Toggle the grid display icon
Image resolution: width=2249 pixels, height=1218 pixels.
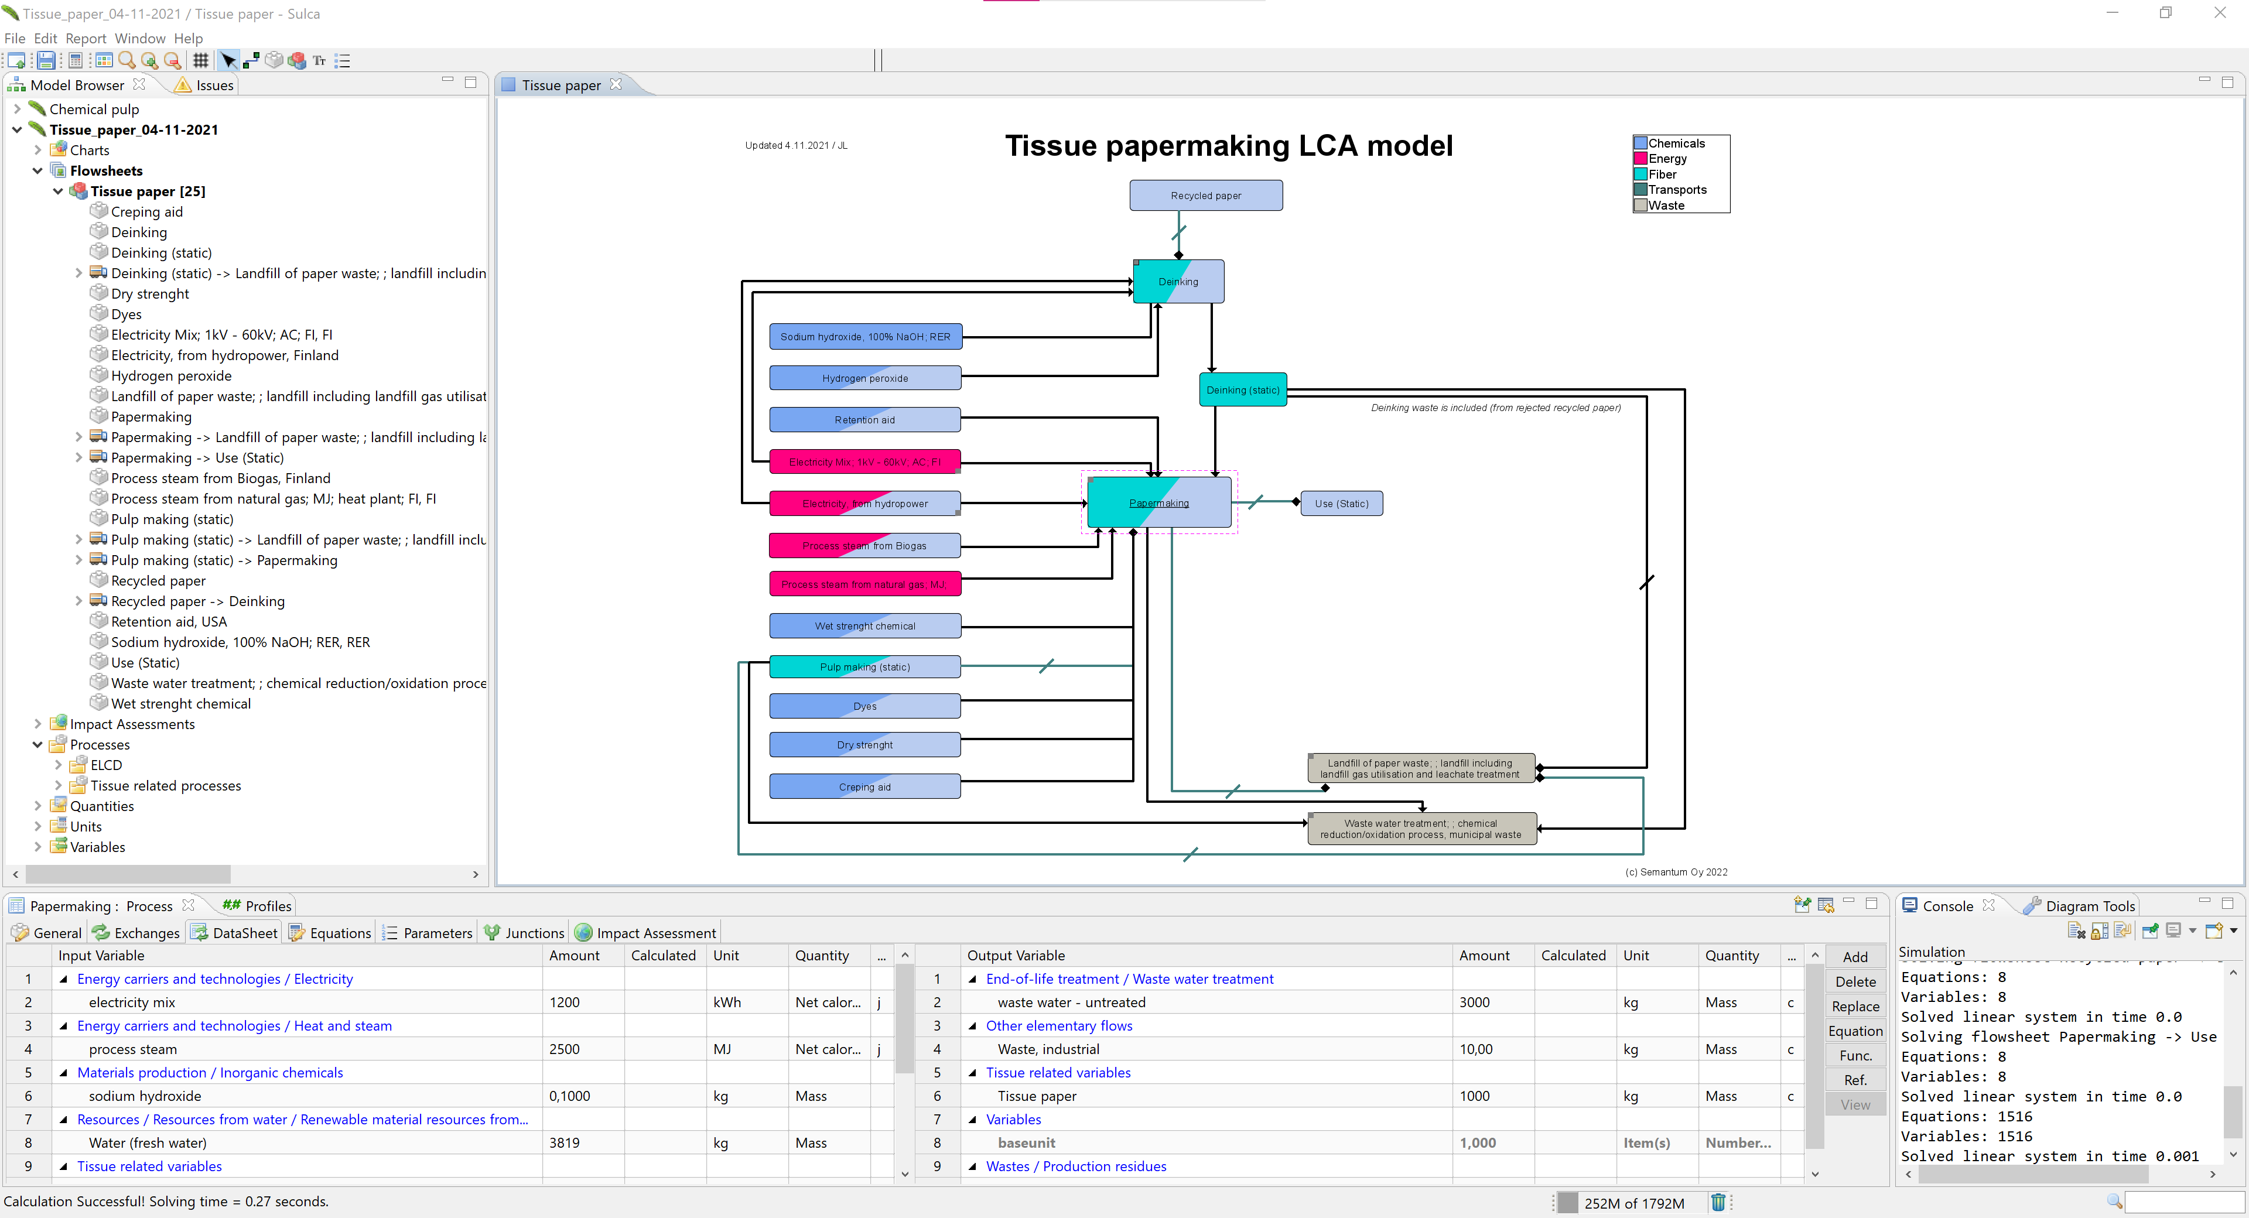(x=201, y=60)
